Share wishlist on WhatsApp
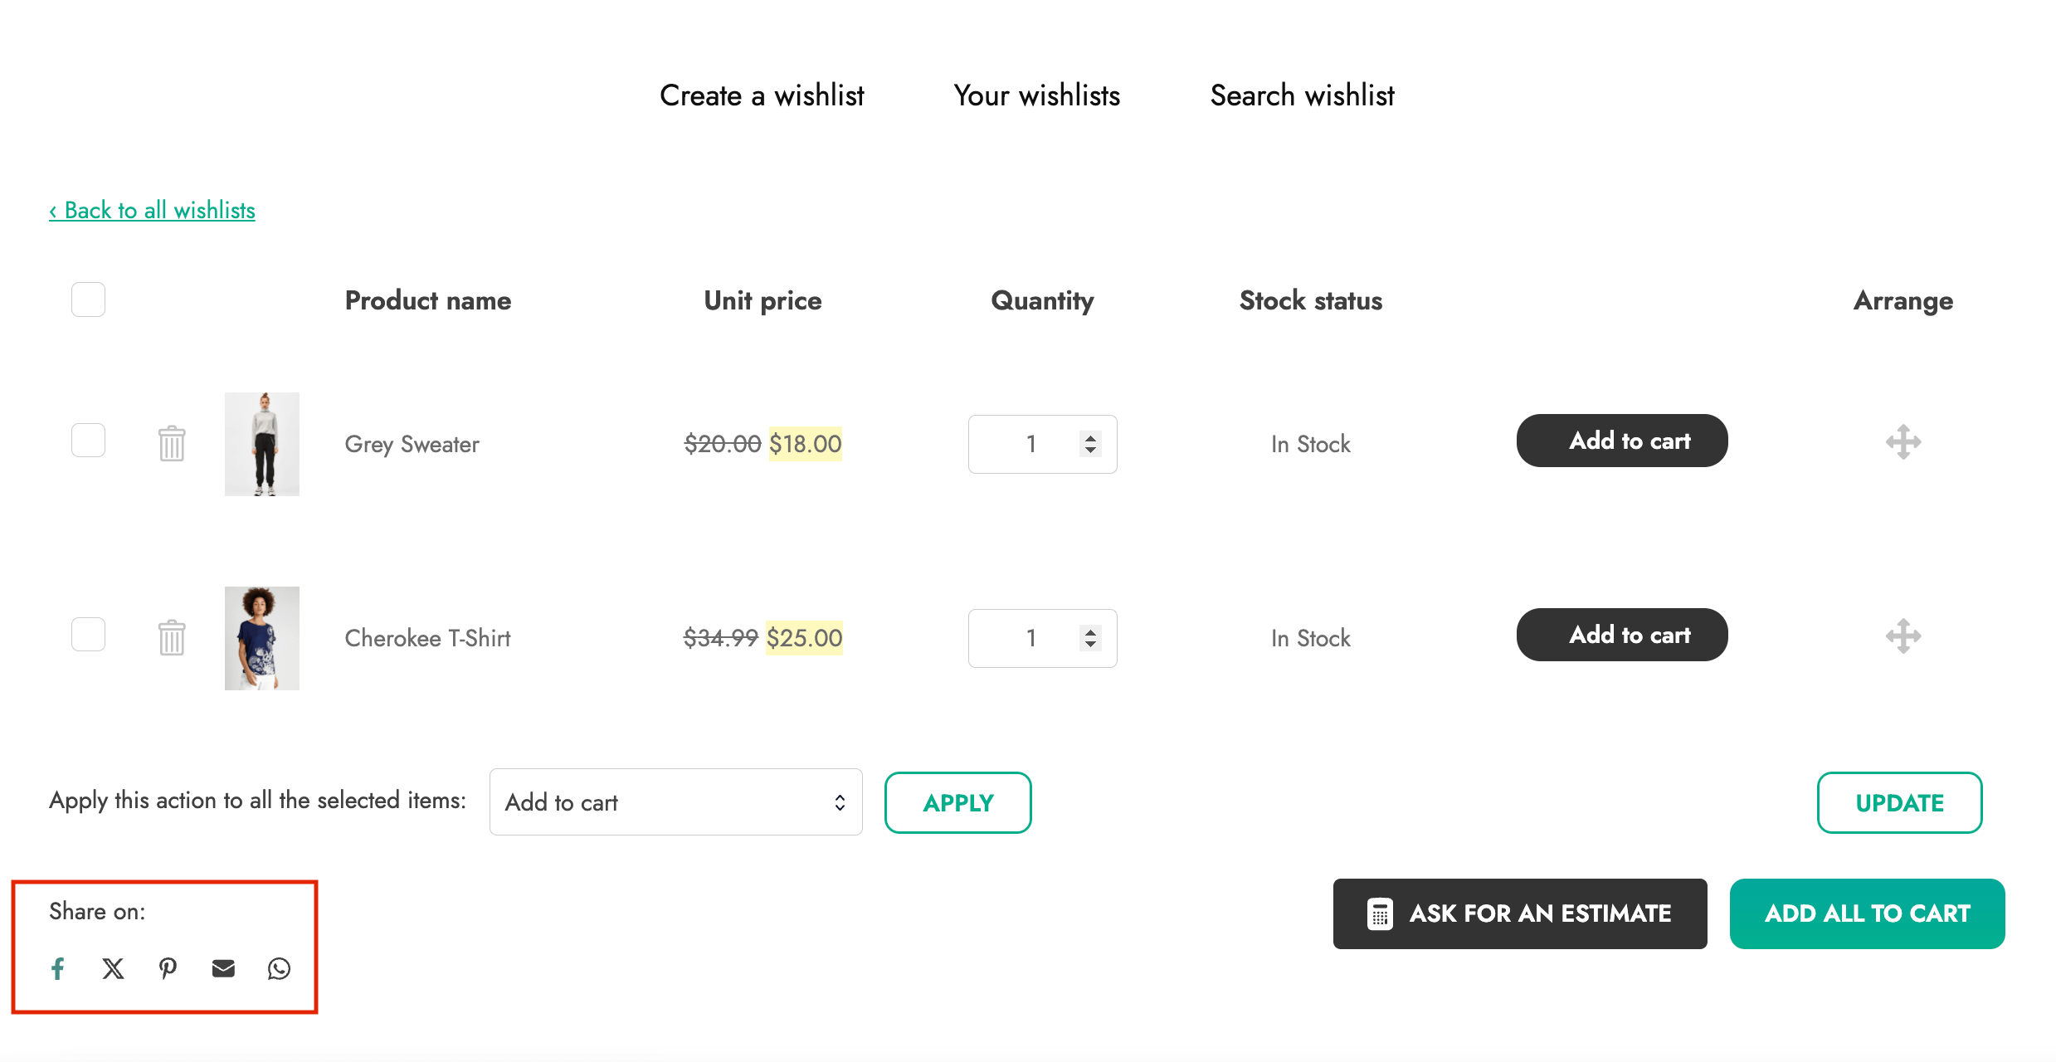 pos(279,968)
